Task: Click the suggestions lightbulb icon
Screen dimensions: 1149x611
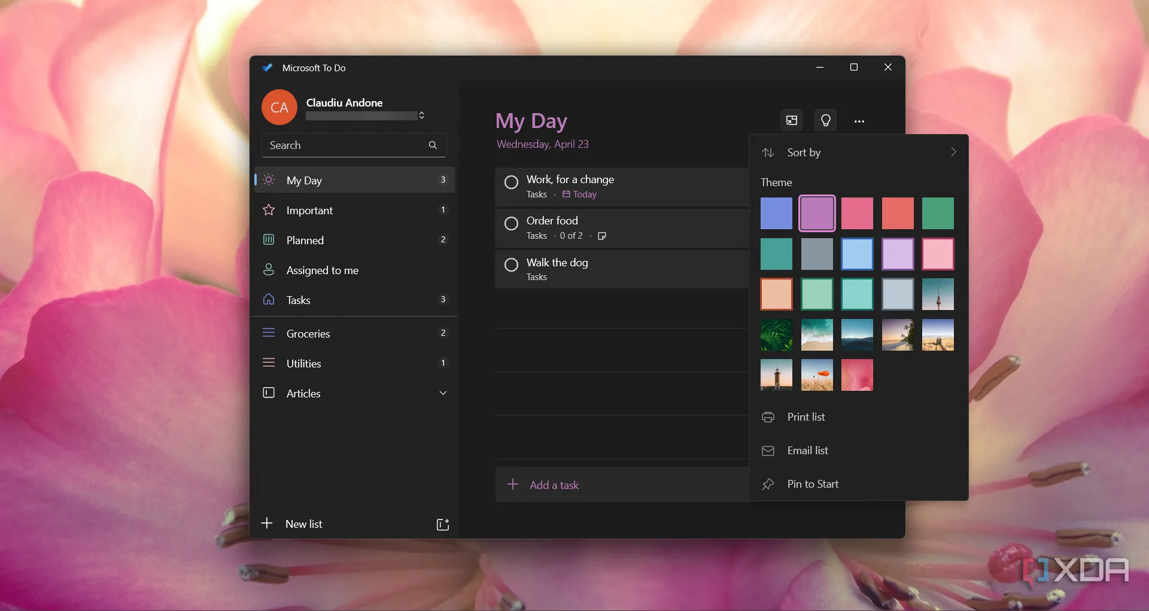Action: (825, 120)
